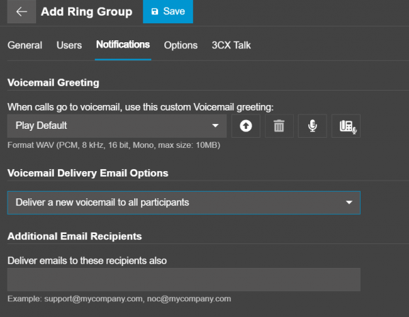Screen dimensions: 409x317
Task: Click the floppy disk icon in Save
Action: pos(155,12)
